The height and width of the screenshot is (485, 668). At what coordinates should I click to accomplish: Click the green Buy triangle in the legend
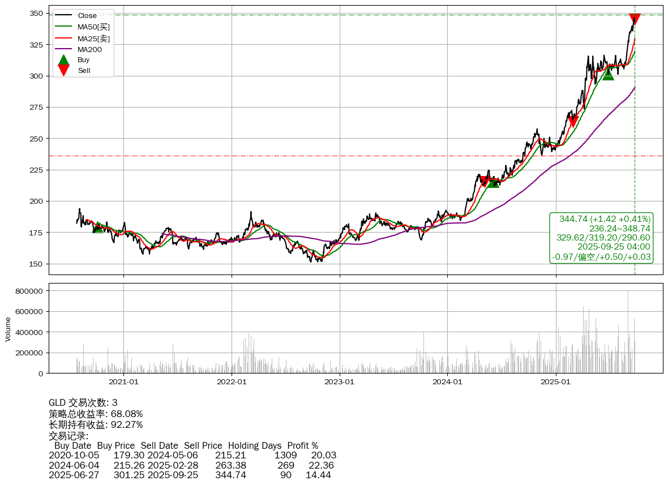64,59
